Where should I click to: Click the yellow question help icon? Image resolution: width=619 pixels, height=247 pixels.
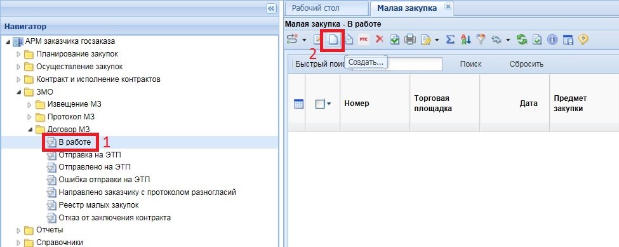click(583, 39)
